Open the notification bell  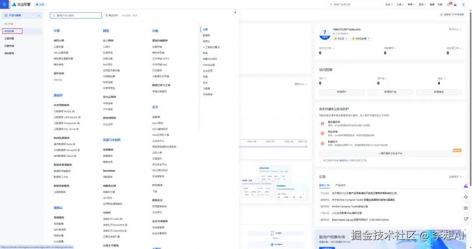coord(448,4)
